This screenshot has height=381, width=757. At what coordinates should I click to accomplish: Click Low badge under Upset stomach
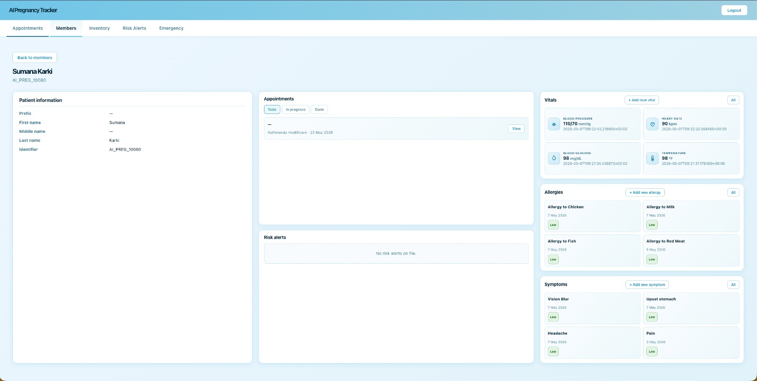(x=652, y=317)
